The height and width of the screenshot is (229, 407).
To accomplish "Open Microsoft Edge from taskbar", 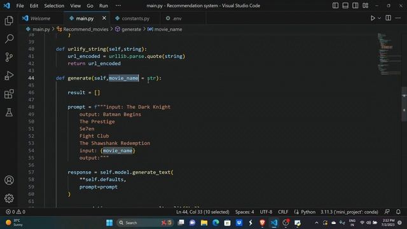I will [216, 223].
